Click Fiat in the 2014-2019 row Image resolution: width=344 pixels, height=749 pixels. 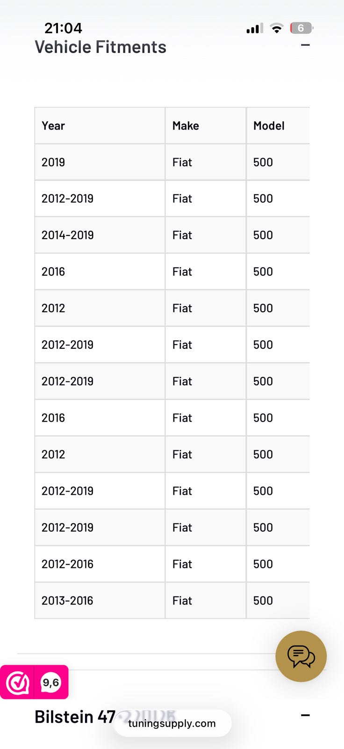[x=182, y=235]
